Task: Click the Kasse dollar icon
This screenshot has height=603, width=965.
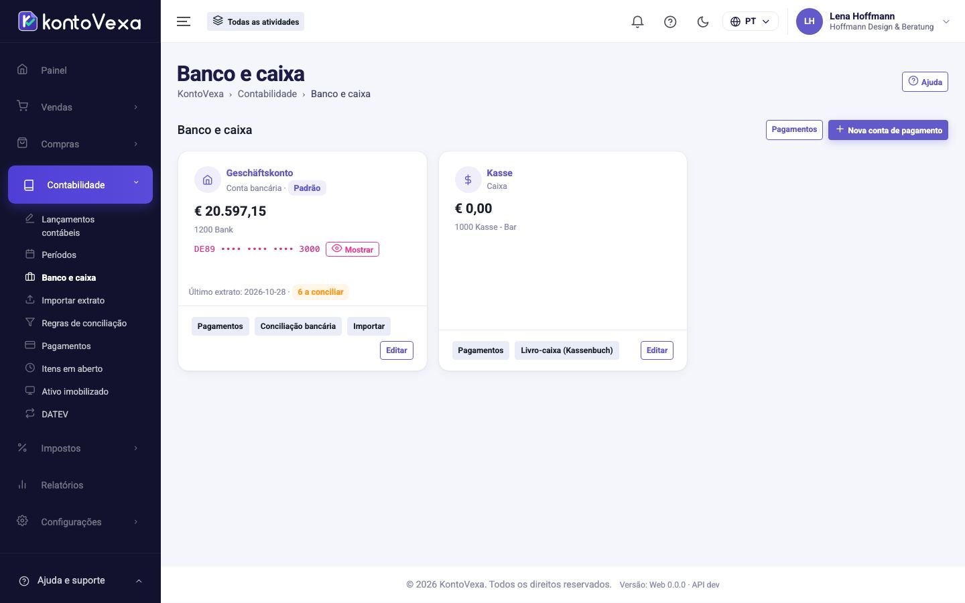Action: pyautogui.click(x=468, y=180)
